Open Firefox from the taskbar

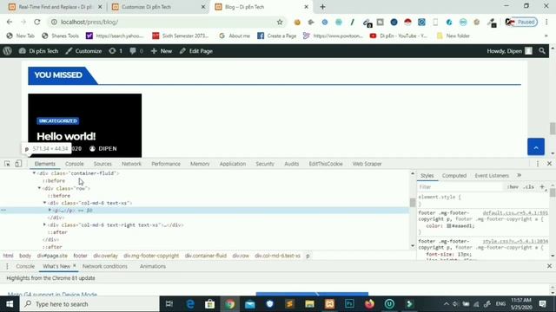tap(369, 304)
